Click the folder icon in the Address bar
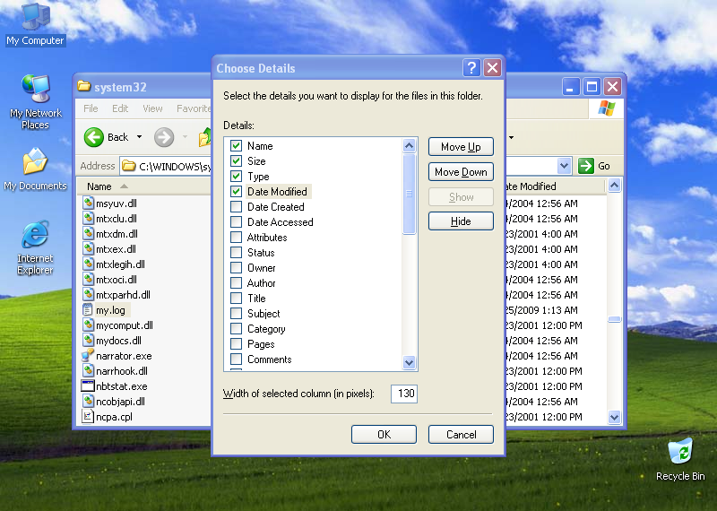717x511 pixels. click(129, 166)
